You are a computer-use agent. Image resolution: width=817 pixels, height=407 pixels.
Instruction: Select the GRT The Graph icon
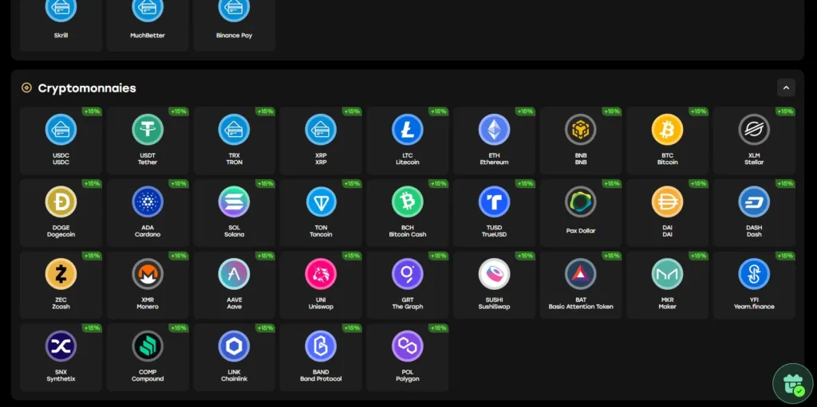coord(408,274)
